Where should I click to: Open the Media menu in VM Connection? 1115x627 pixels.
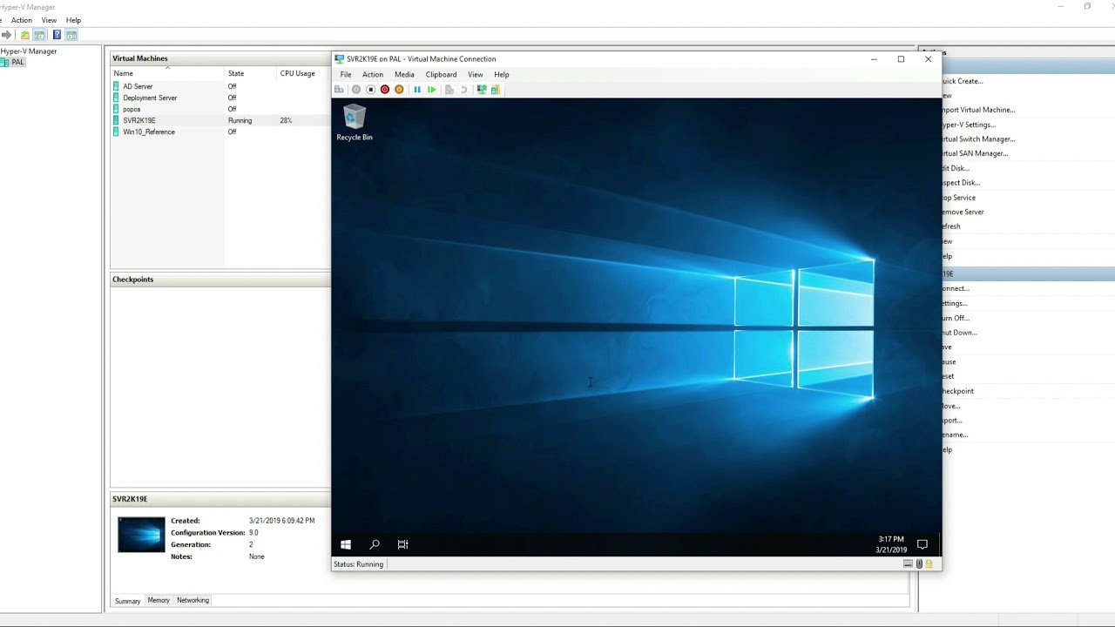click(404, 75)
